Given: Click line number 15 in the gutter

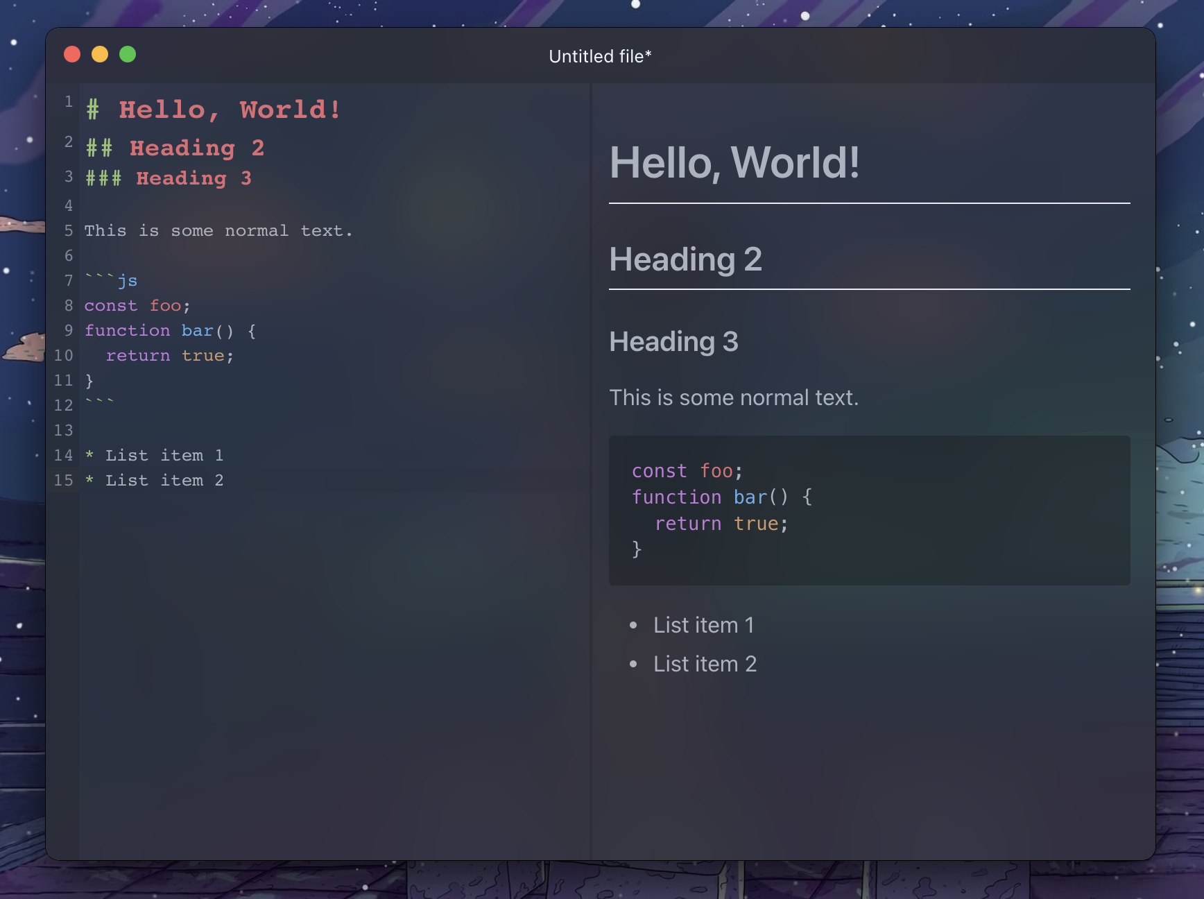Looking at the screenshot, I should pyautogui.click(x=63, y=480).
